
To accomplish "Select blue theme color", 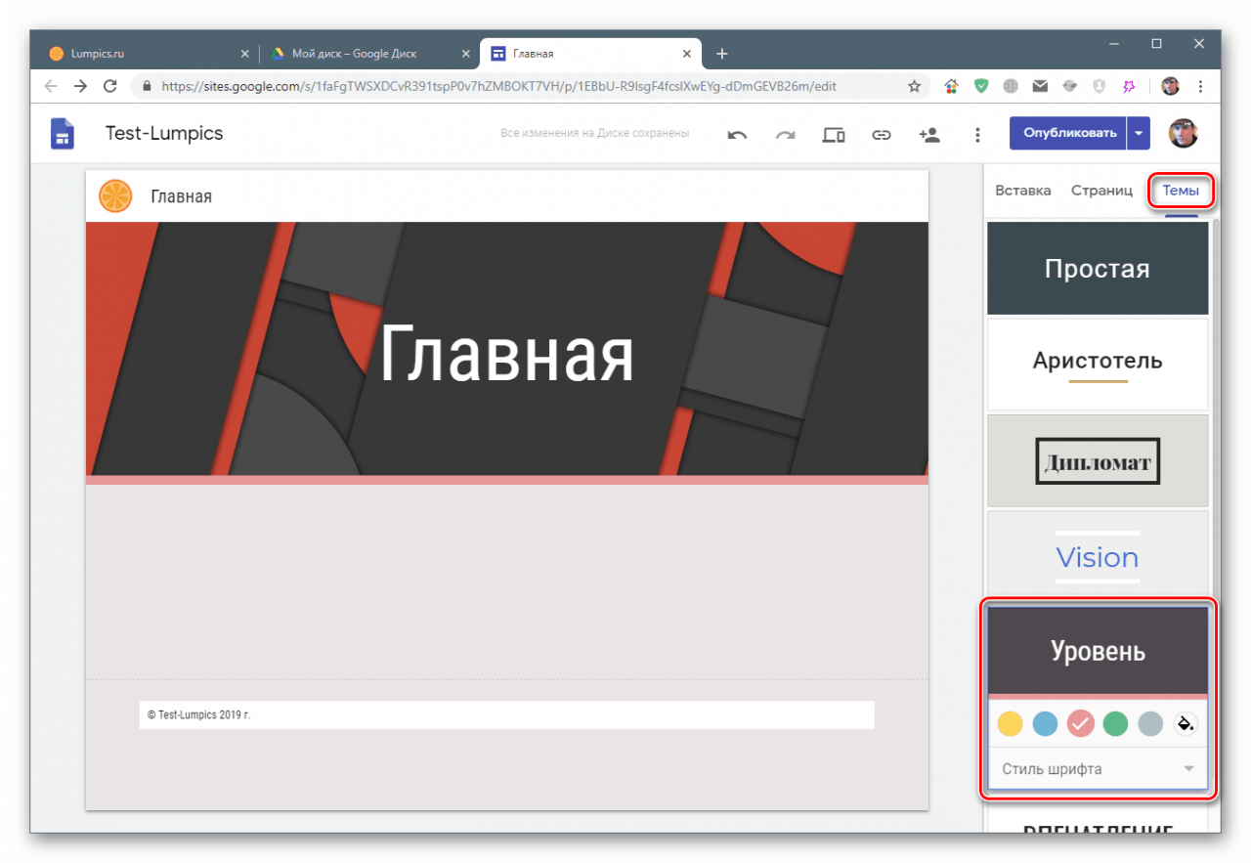I will click(x=1045, y=724).
